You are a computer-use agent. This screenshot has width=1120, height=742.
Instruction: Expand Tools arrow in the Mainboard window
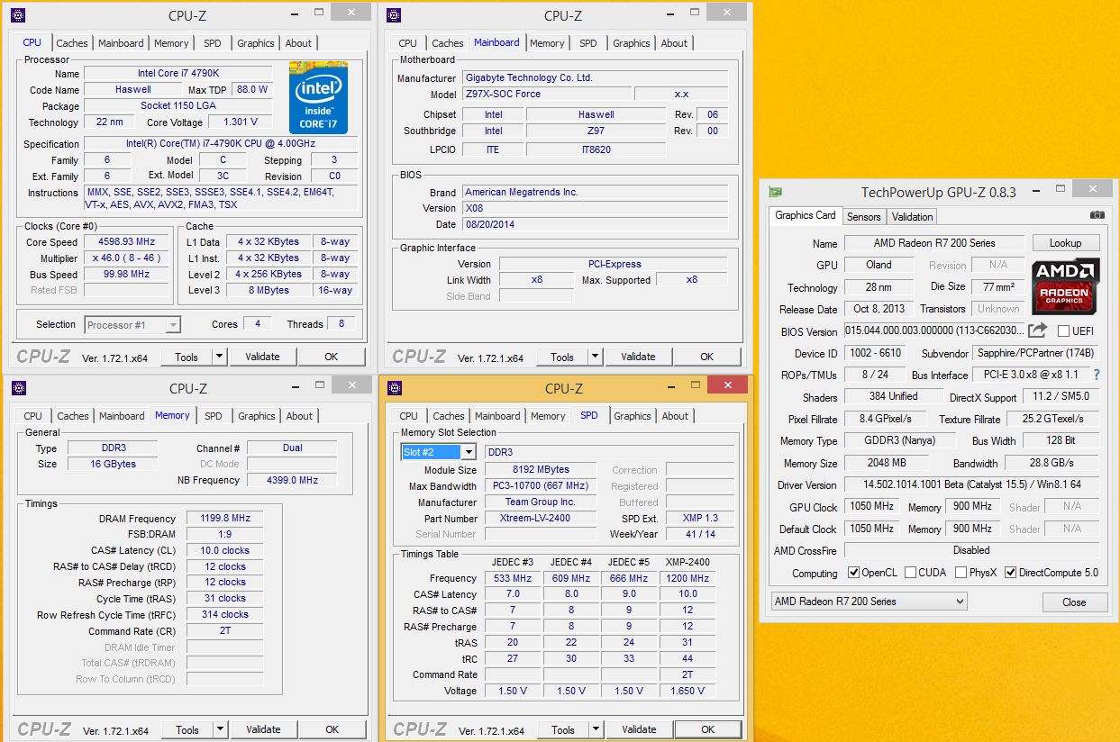point(595,357)
